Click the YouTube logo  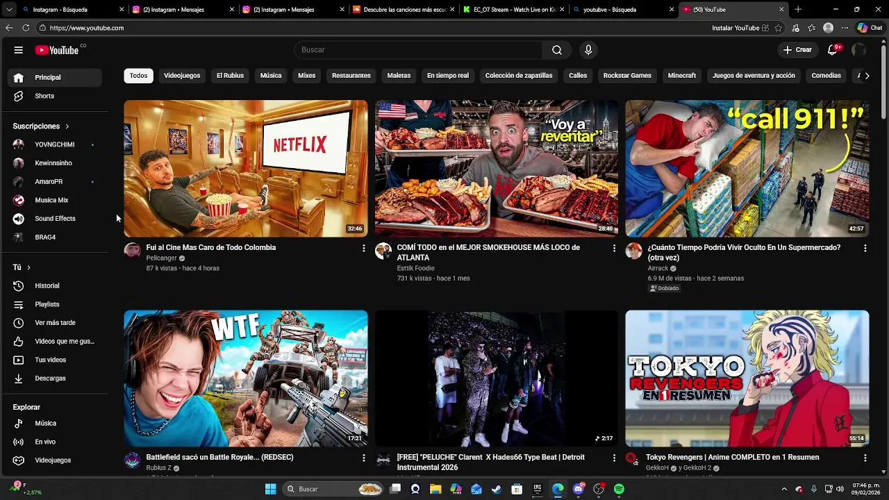click(57, 50)
